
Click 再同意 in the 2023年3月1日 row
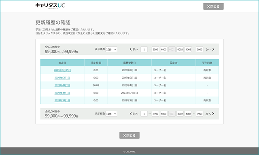(x=207, y=100)
